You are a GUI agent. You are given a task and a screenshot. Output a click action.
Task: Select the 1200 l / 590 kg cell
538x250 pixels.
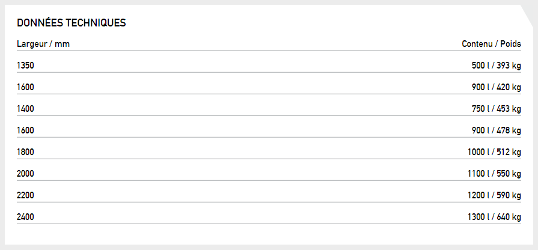(494, 195)
